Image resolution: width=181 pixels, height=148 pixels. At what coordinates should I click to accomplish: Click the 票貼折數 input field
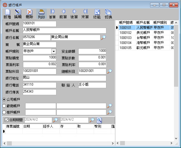tap(92, 58)
